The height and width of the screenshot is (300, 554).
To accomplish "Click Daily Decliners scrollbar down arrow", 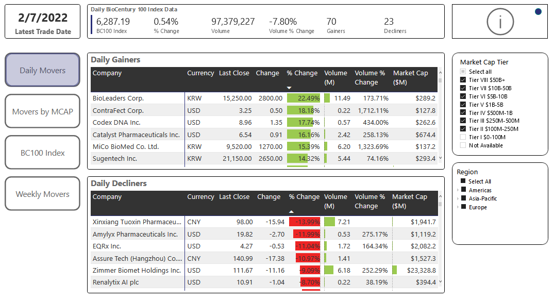I will pyautogui.click(x=440, y=281).
